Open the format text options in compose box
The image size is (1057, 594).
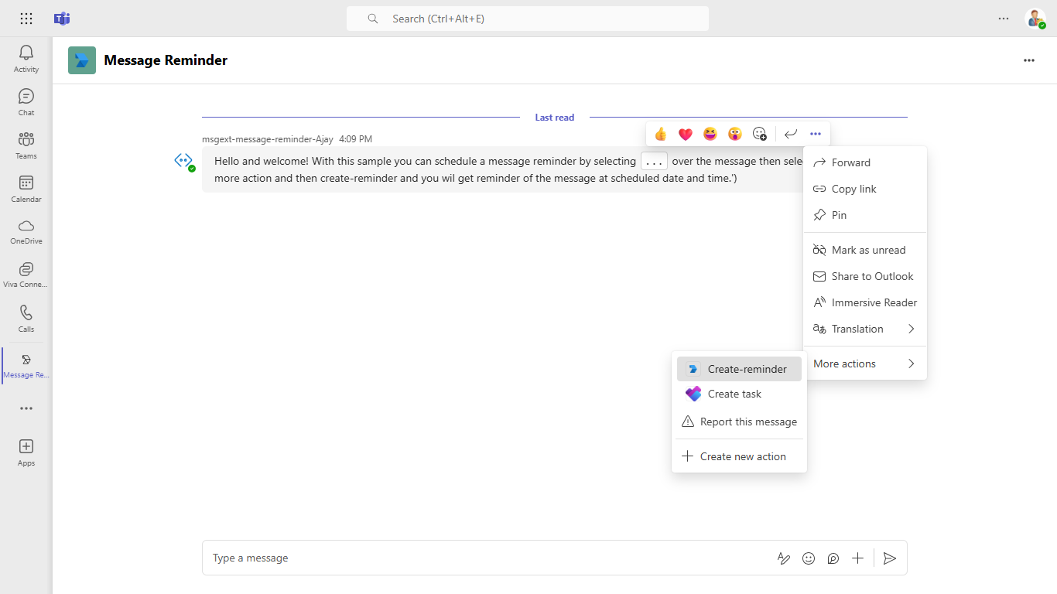[x=784, y=558]
